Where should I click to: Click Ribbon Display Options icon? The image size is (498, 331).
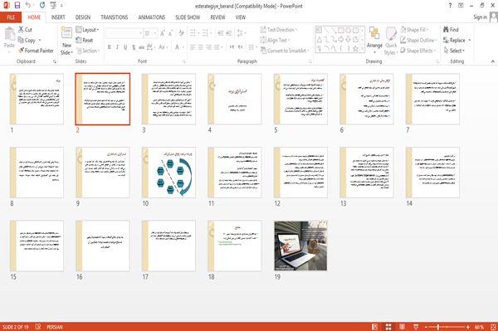(461, 6)
